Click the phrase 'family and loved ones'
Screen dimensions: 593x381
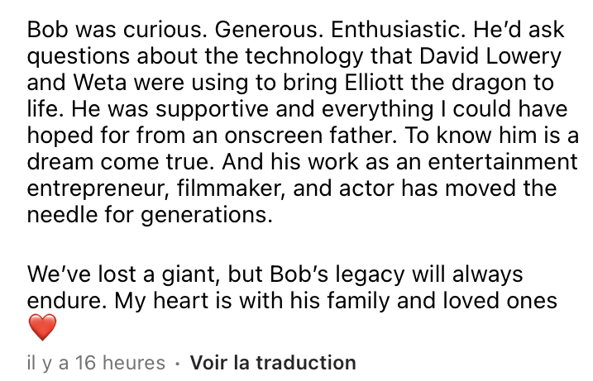(442, 302)
